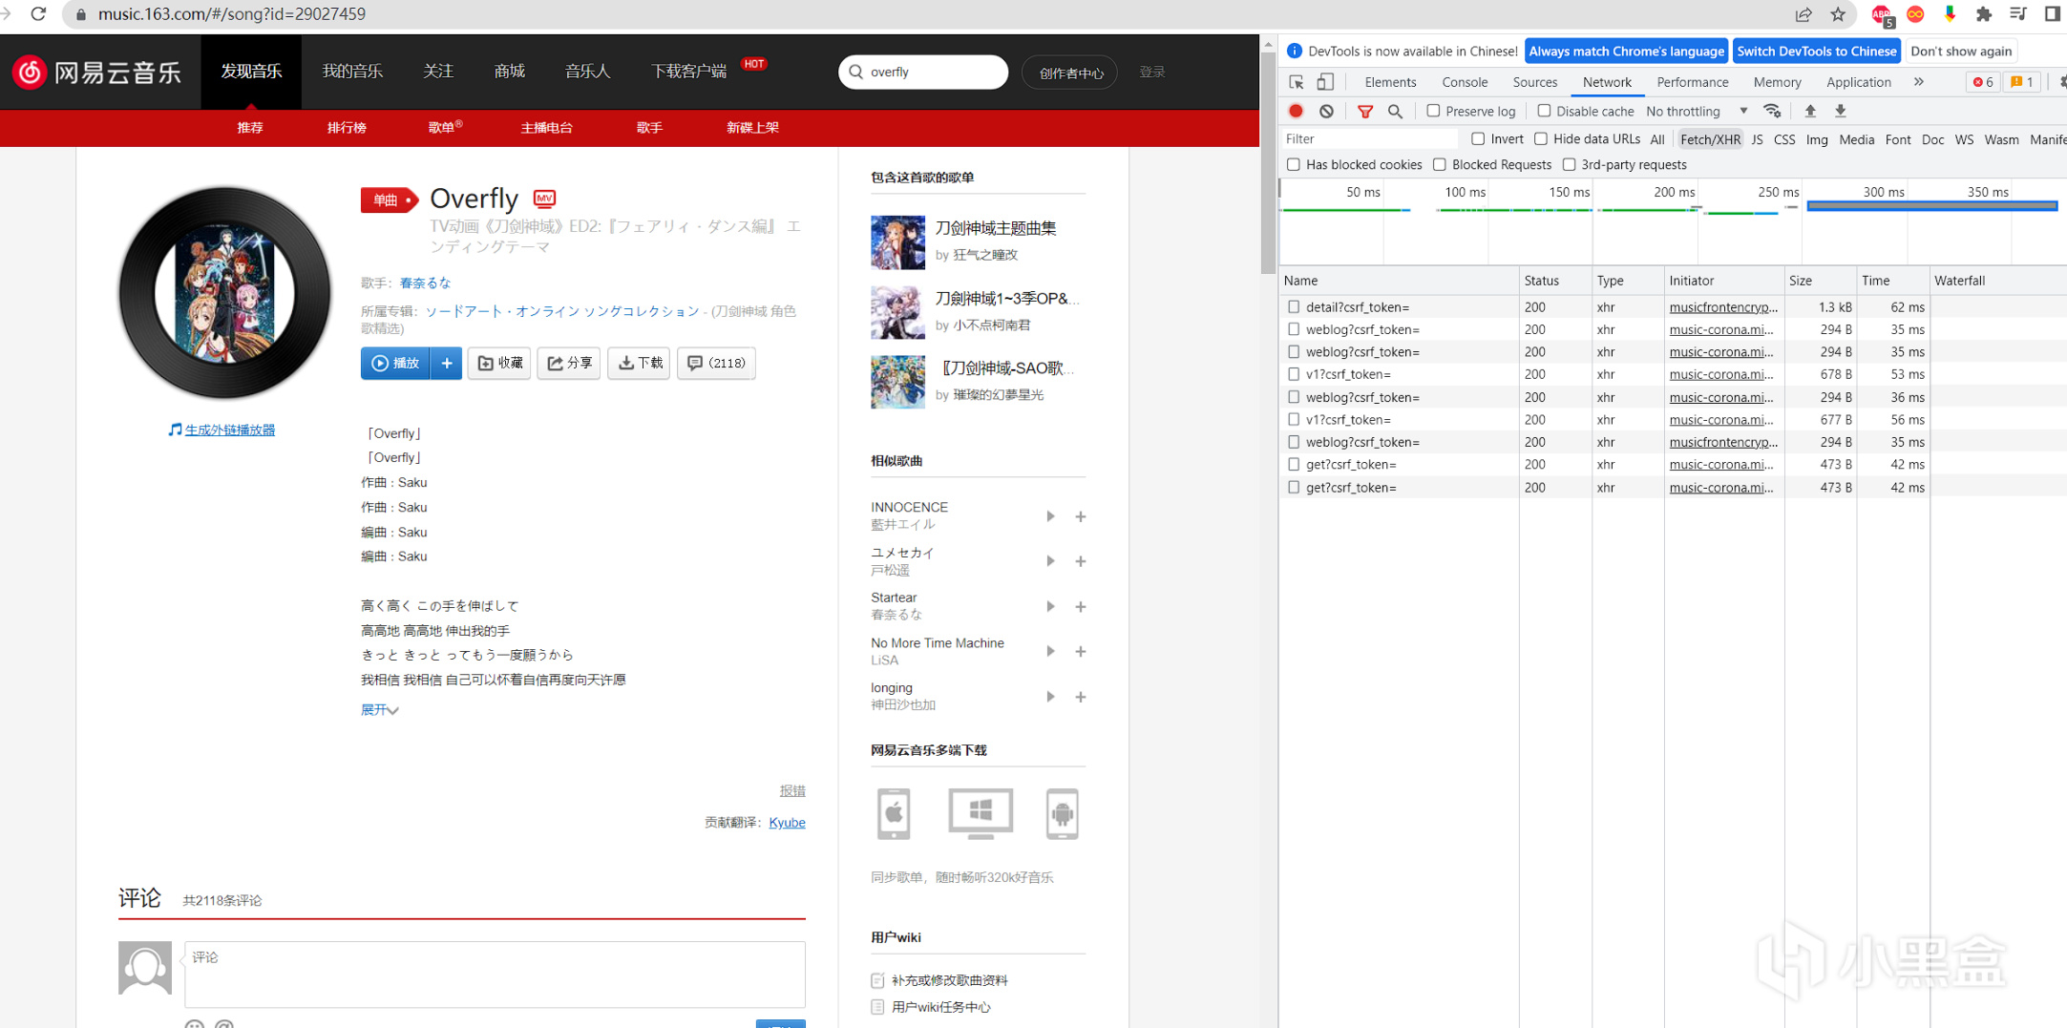Click the DevTools inspect element icon
Image resolution: width=2067 pixels, height=1028 pixels.
pos(1296,82)
